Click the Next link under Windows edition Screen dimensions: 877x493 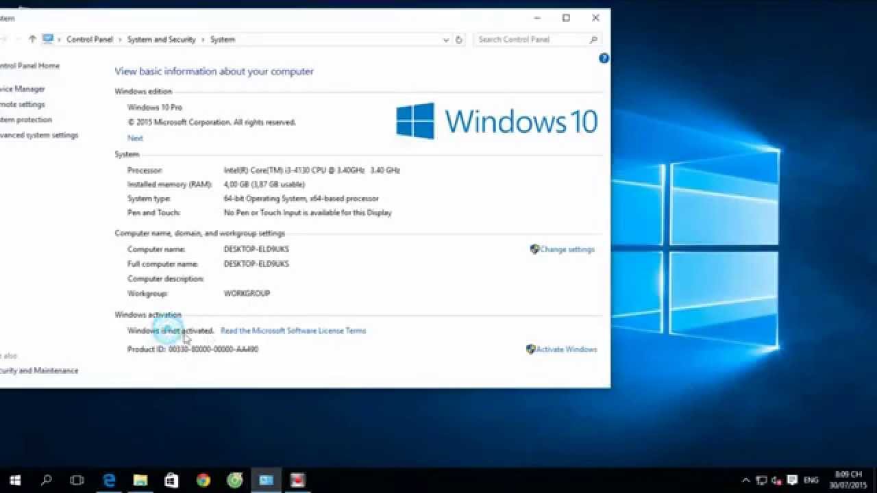click(x=135, y=138)
